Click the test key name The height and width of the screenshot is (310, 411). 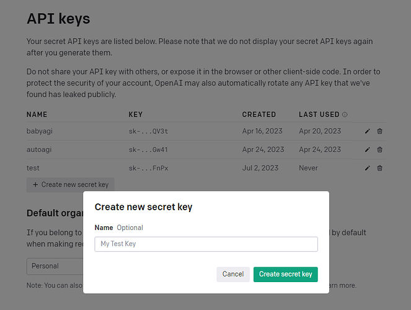[33, 168]
